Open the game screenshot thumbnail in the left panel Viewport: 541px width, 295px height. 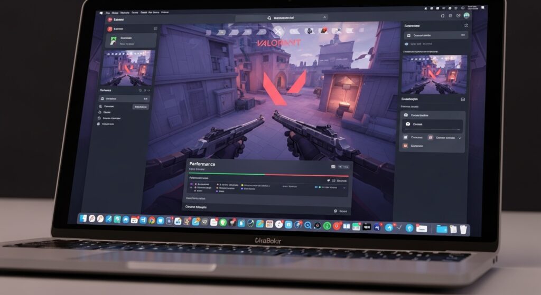pos(127,68)
